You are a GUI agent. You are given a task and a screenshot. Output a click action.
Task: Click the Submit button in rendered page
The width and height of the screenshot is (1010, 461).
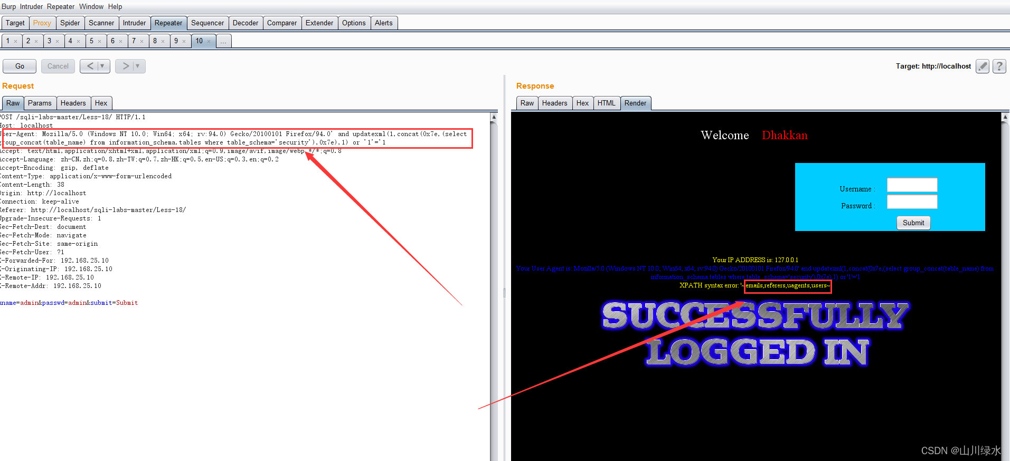(913, 223)
